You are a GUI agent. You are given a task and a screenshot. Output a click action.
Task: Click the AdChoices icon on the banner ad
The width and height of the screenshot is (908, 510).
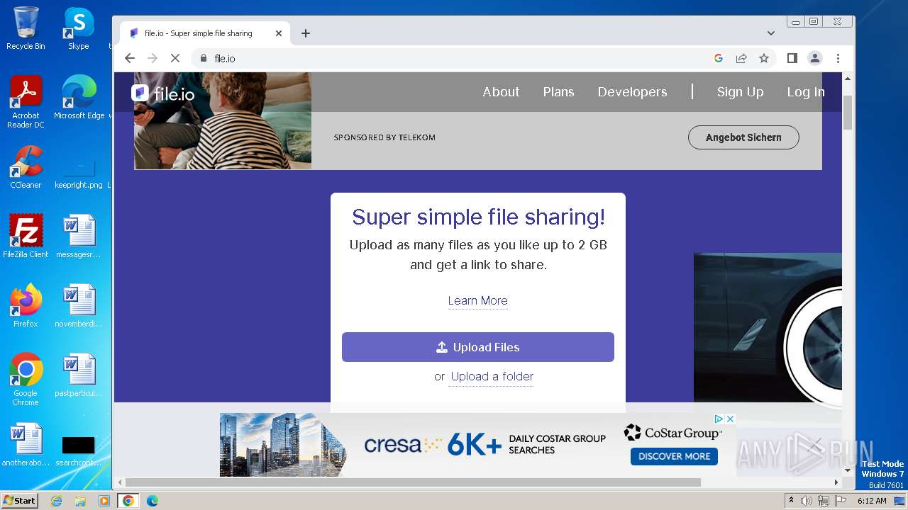pos(719,419)
